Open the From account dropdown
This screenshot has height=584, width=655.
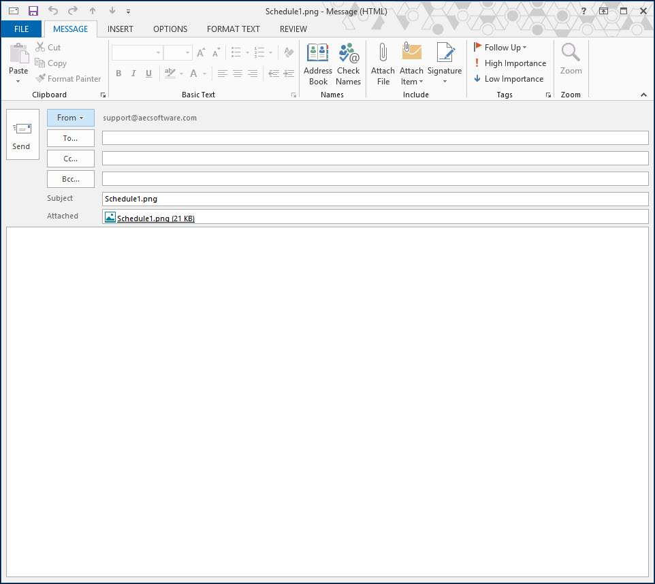coord(70,118)
